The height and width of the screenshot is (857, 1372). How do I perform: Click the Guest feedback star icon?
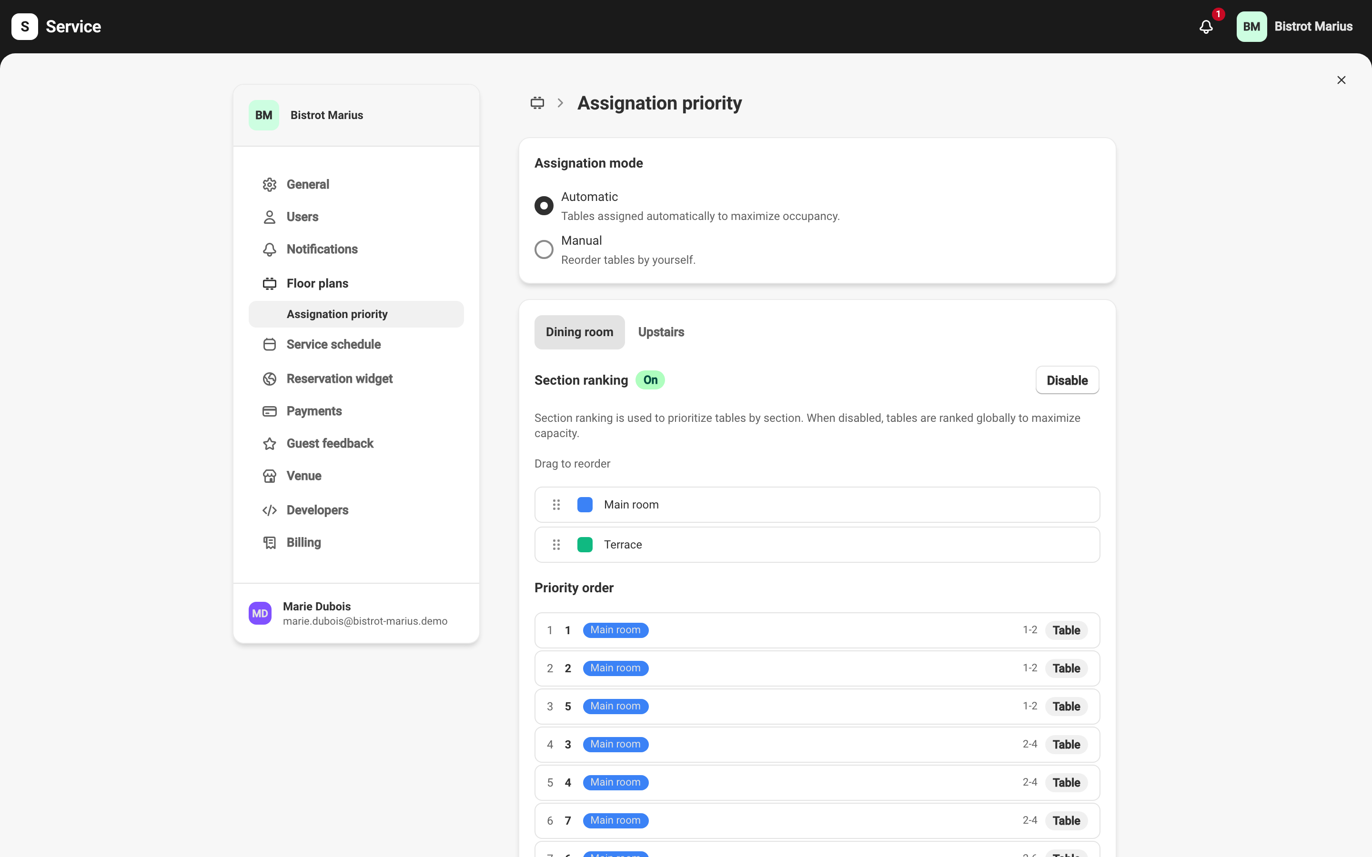pos(269,444)
